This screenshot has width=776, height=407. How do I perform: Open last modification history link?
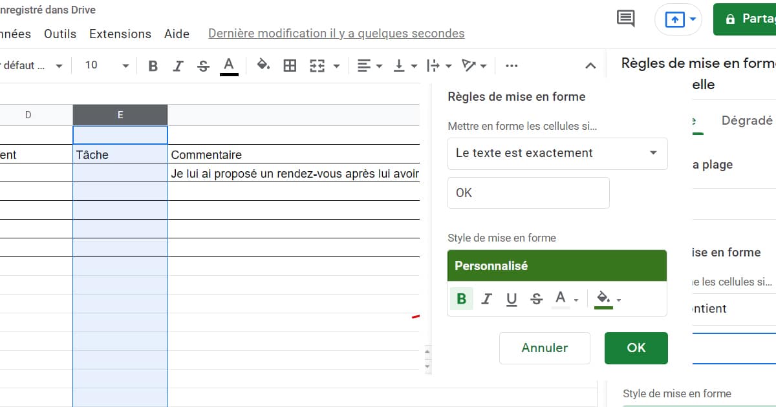coord(336,34)
